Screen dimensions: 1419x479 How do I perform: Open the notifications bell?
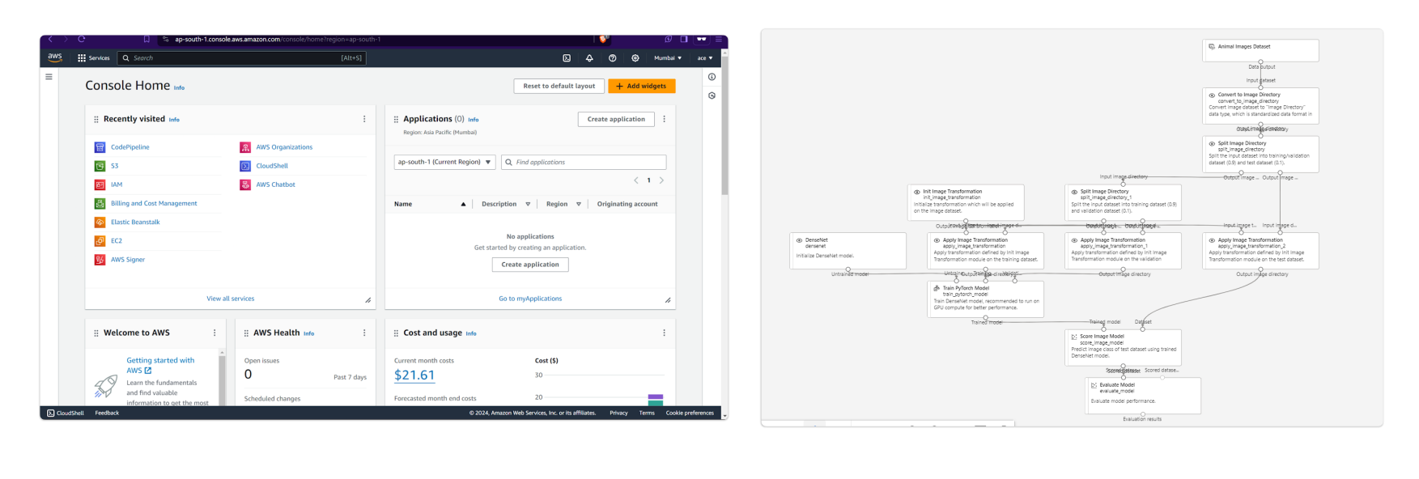click(589, 58)
